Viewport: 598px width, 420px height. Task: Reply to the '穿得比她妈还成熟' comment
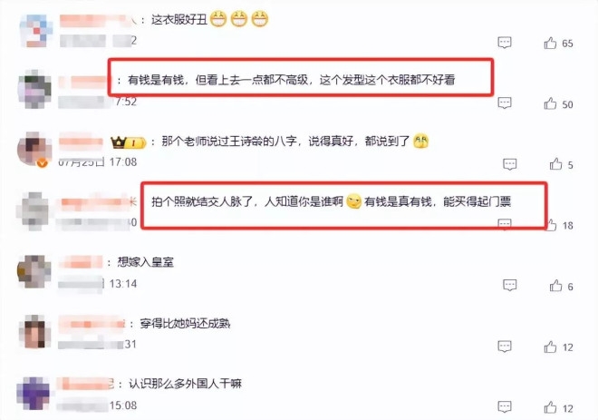coord(505,347)
